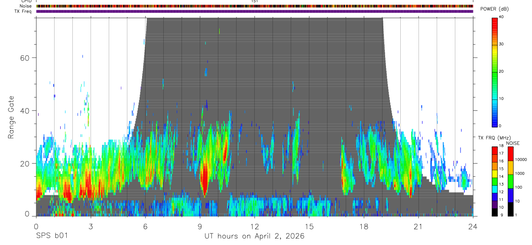This screenshot has width=532, height=245.
Task: Click the '24' hour tick on the UT axis
Action: [473, 226]
